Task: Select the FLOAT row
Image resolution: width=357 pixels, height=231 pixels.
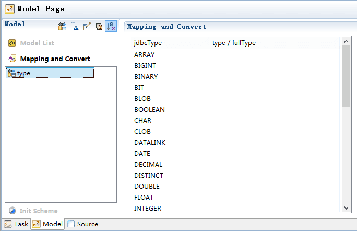Action: tap(235, 197)
